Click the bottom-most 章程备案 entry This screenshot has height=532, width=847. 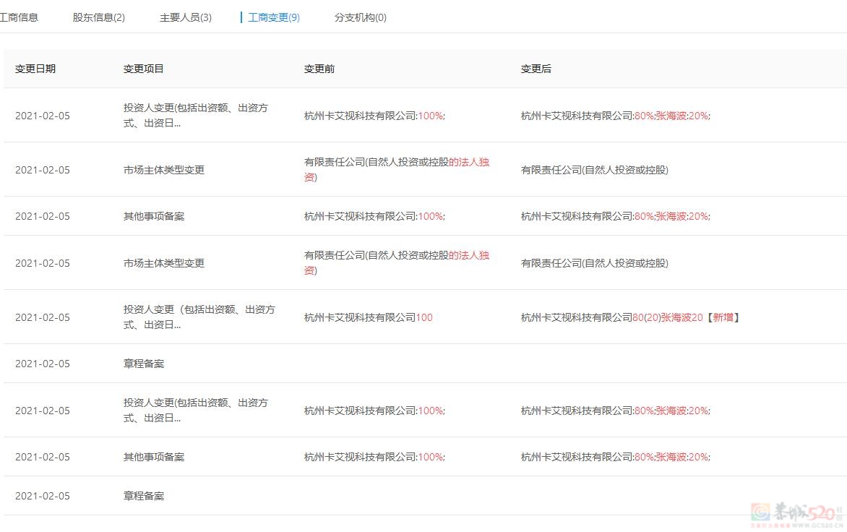pyautogui.click(x=144, y=496)
